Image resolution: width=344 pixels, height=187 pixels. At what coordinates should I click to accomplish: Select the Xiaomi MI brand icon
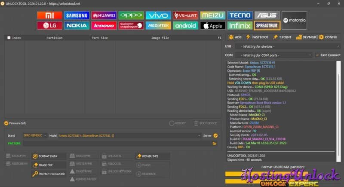click(x=49, y=15)
